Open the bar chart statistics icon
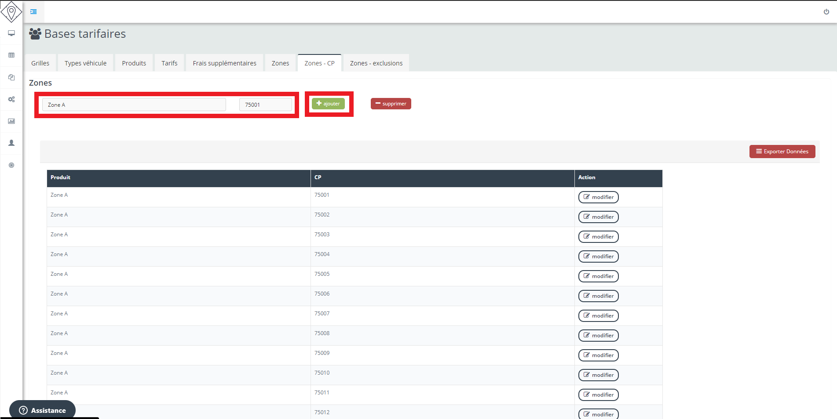The image size is (837, 419). 11,121
